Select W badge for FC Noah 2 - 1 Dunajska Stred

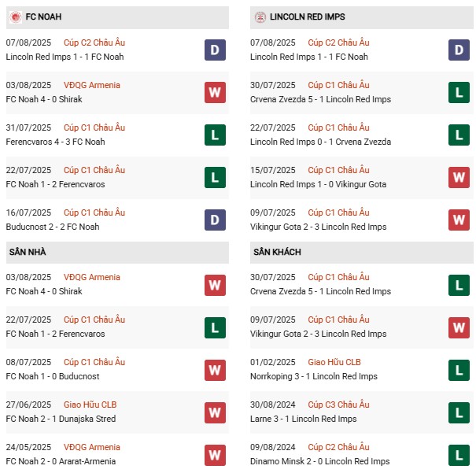click(x=215, y=412)
